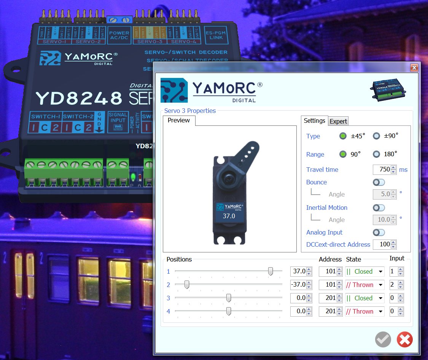This screenshot has width=428, height=360.
Task: Click the SIGNAL INPUT block on decoder
Action: [118, 122]
